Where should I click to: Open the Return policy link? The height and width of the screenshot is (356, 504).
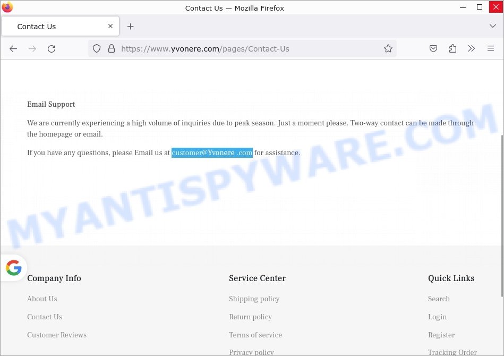click(250, 317)
